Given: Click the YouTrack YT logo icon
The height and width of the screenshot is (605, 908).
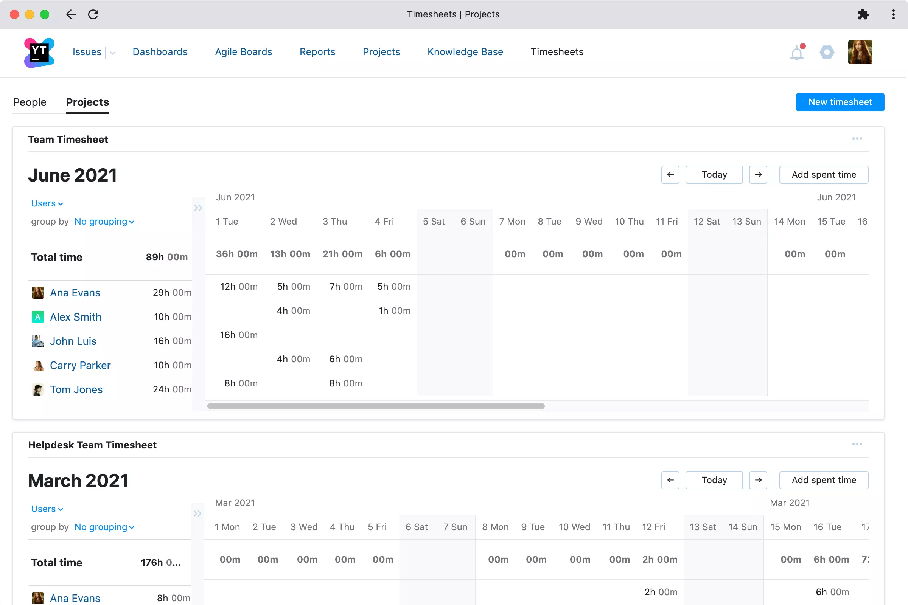Looking at the screenshot, I should point(38,52).
